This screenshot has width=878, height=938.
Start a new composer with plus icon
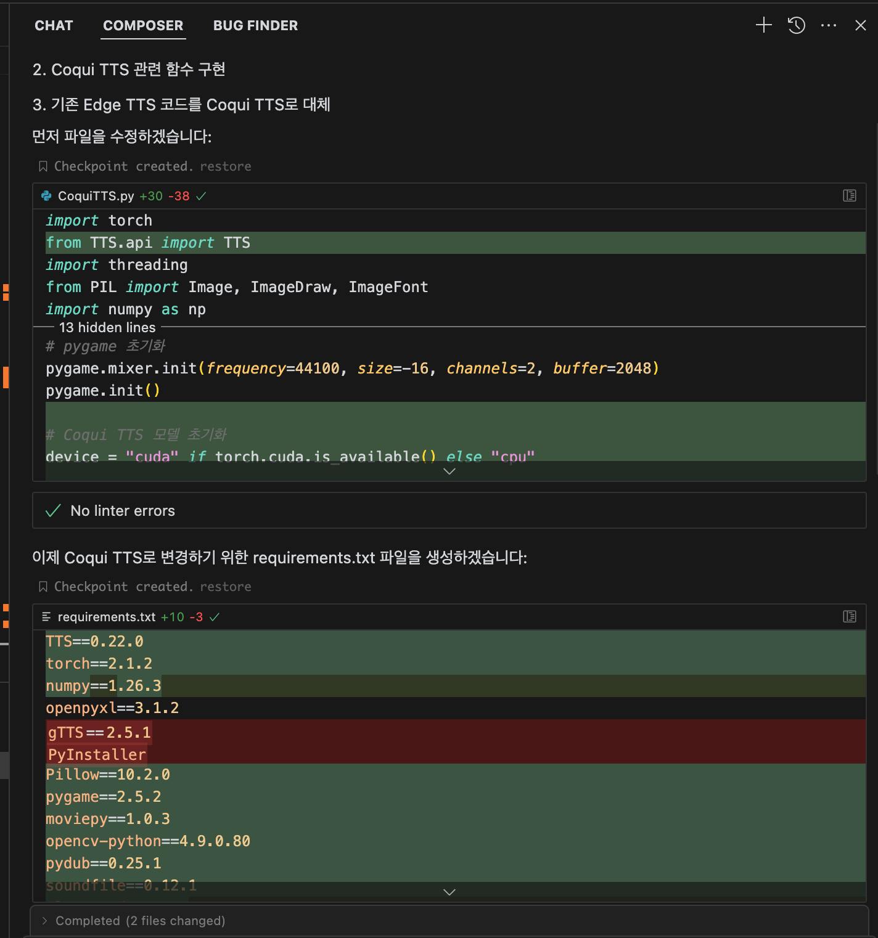(763, 25)
